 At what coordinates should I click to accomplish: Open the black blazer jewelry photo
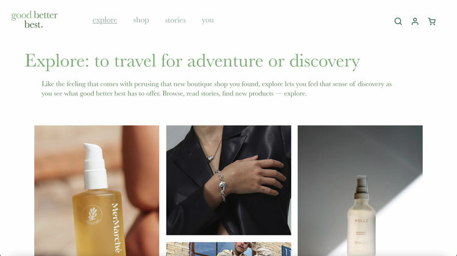tap(228, 180)
